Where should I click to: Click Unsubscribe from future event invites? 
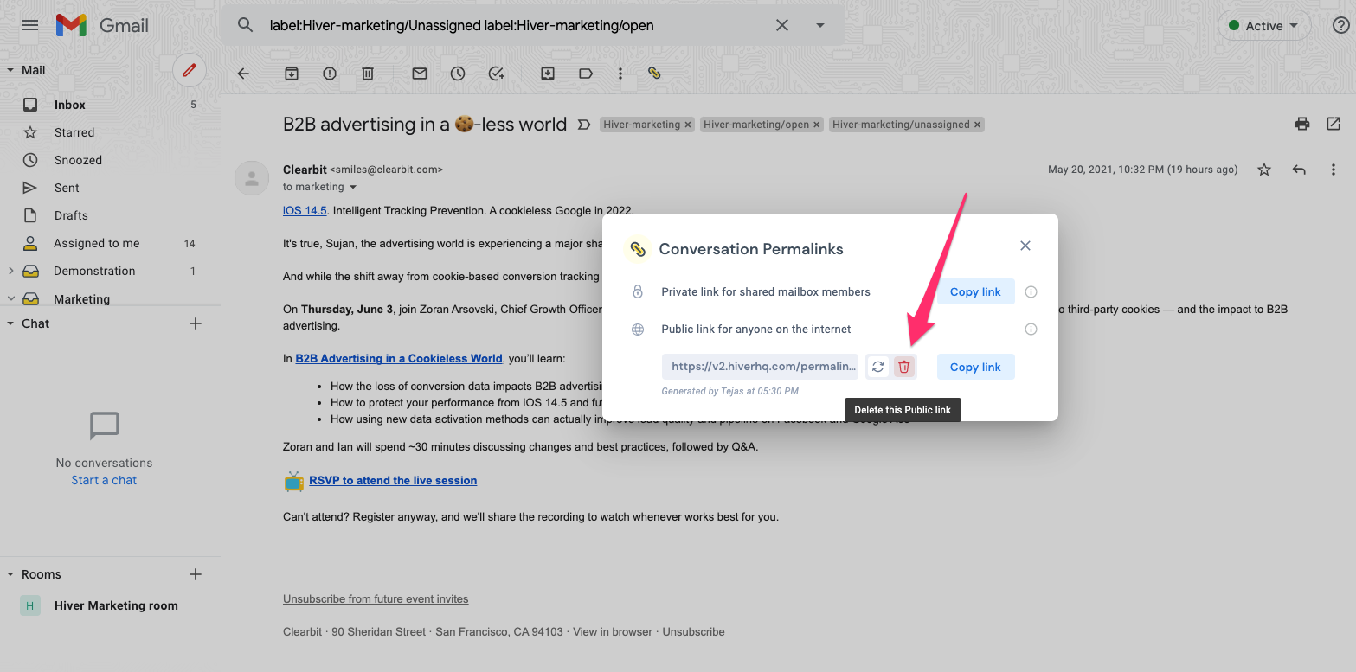(x=376, y=598)
